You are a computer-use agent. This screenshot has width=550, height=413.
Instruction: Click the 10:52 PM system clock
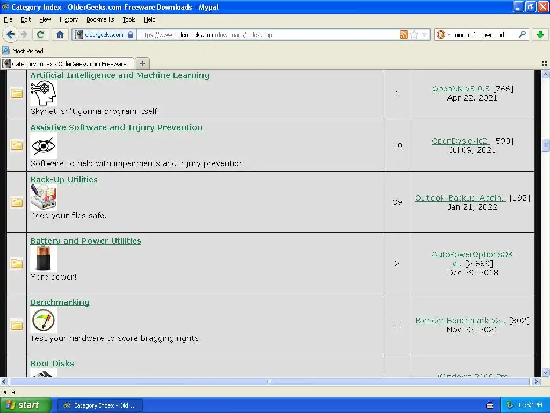coord(530,405)
